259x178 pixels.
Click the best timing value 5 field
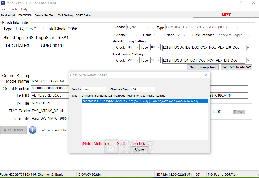point(250,60)
